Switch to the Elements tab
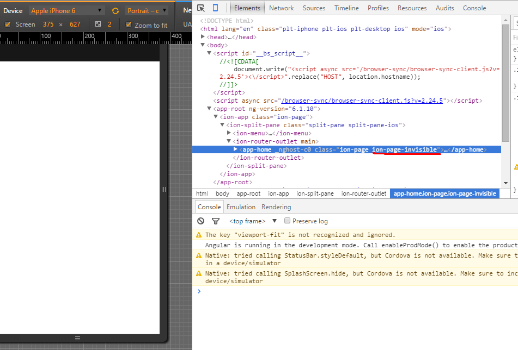Viewport: 518px width, 350px height. (x=247, y=8)
